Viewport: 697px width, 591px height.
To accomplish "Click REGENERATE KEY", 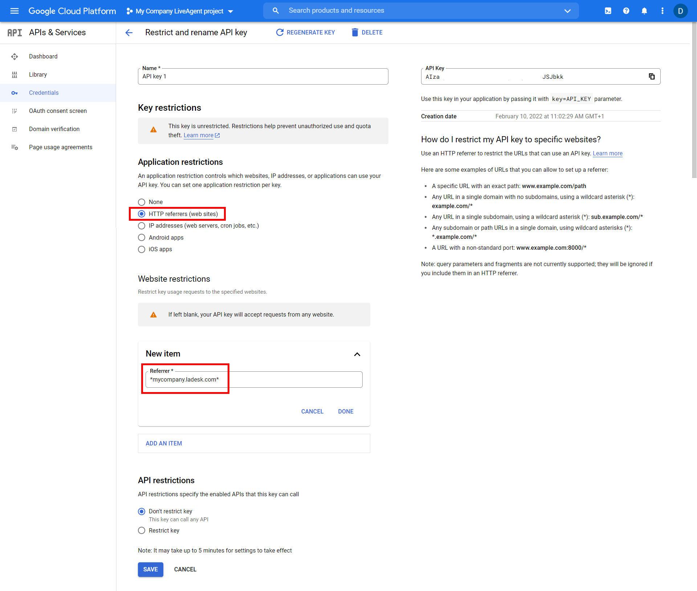I will pos(305,32).
